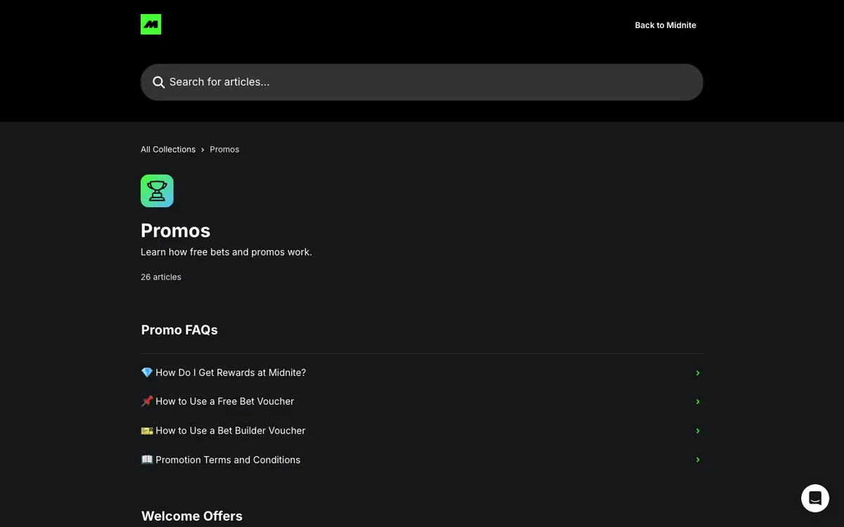
Task: Click the book emoji on Terms article
Action: [x=147, y=460]
